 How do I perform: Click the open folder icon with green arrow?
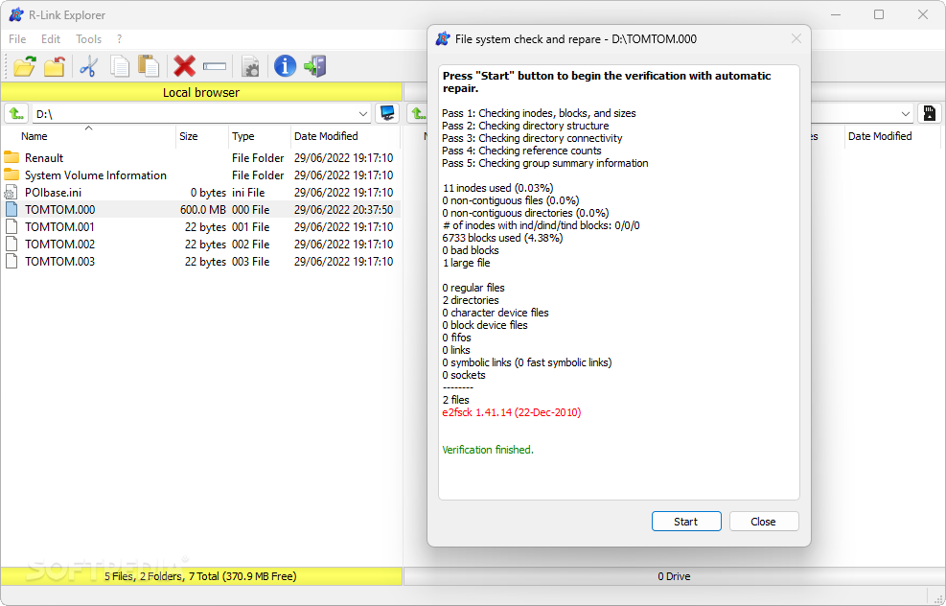25,66
